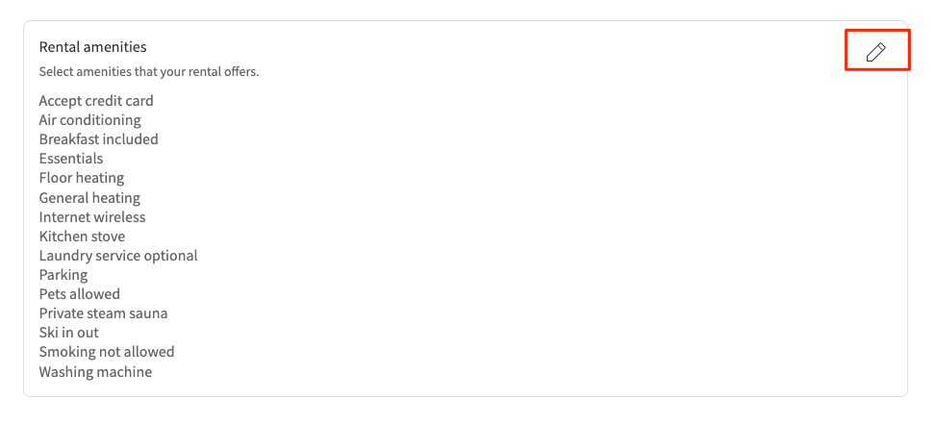Click the Smoking not allowed entry
The width and height of the screenshot is (935, 424).
pos(107,352)
